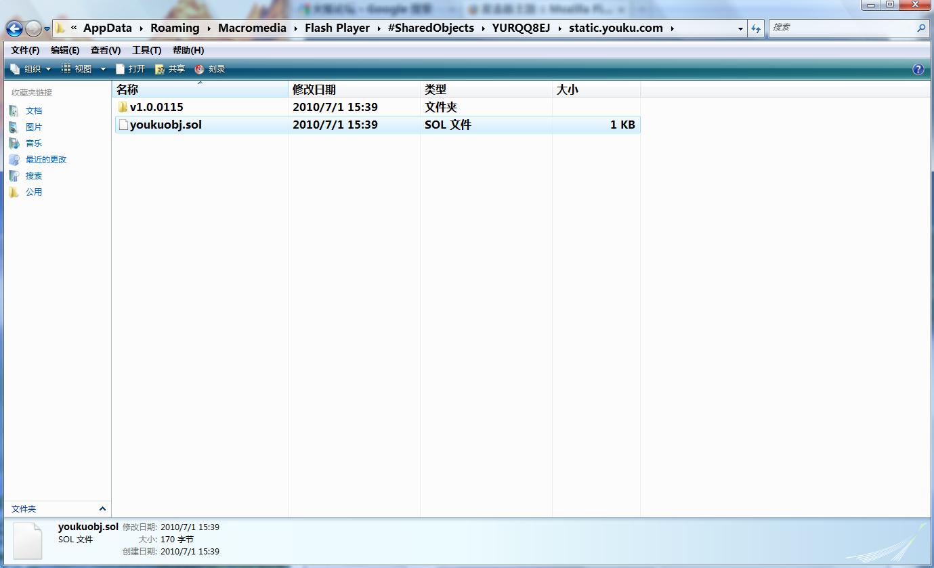Click the 刻录 toolbar button
Image resolution: width=934 pixels, height=568 pixels.
click(x=210, y=68)
